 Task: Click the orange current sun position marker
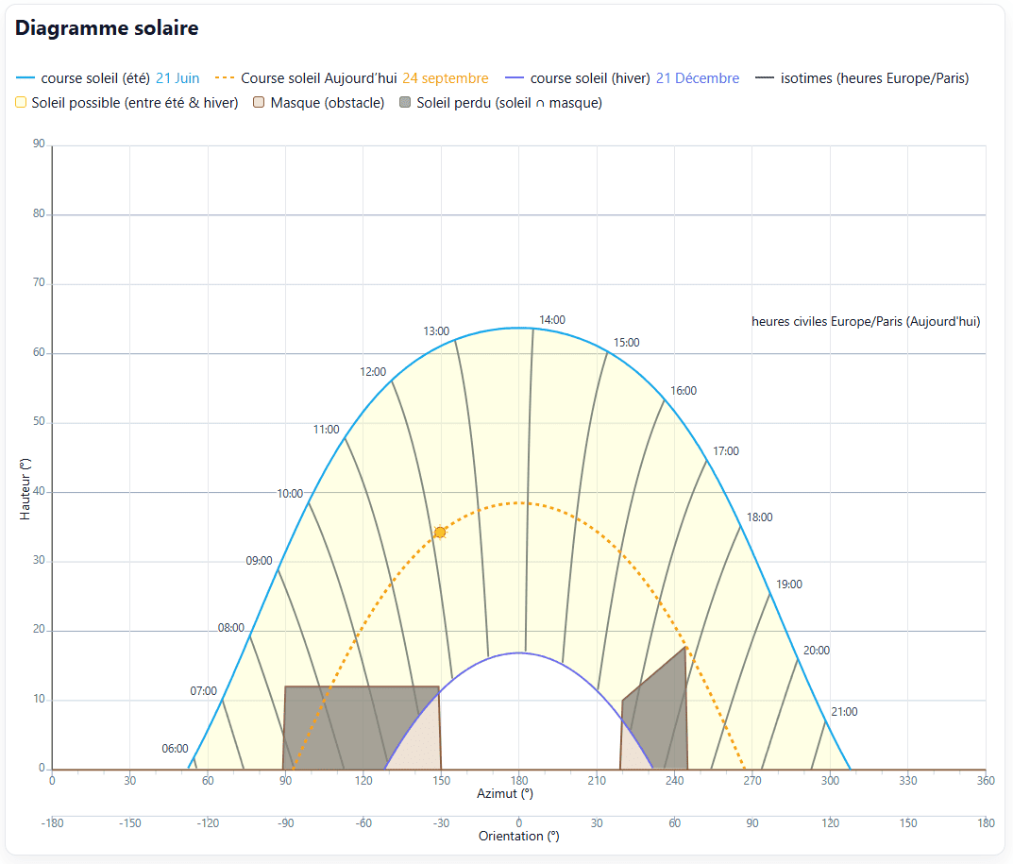440,533
